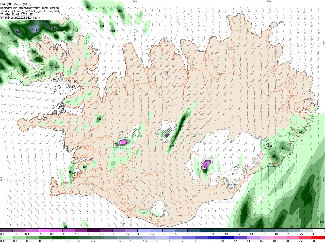
Task: Click the 0.1 label in the rain legend
Action: 2,241
